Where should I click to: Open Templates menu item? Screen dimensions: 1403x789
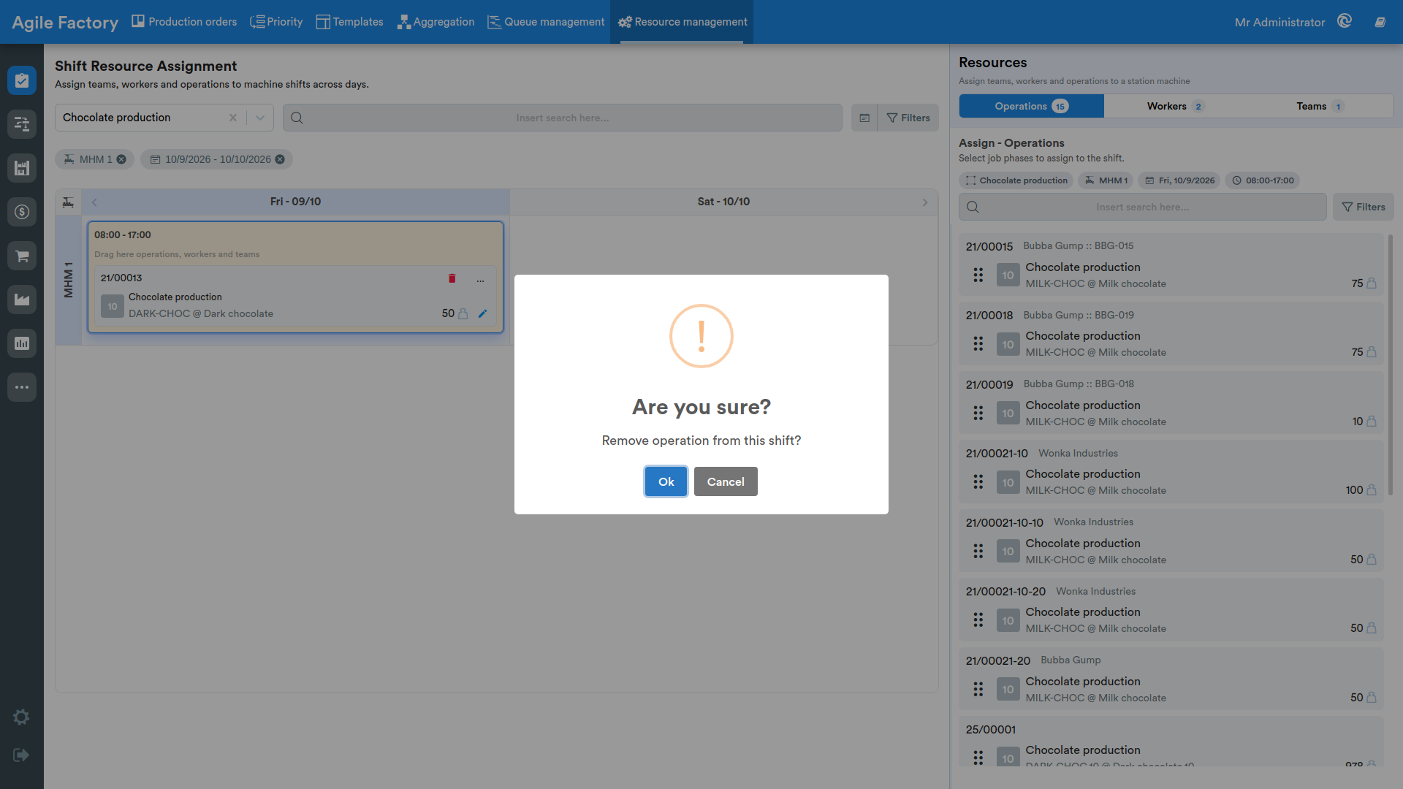(349, 22)
